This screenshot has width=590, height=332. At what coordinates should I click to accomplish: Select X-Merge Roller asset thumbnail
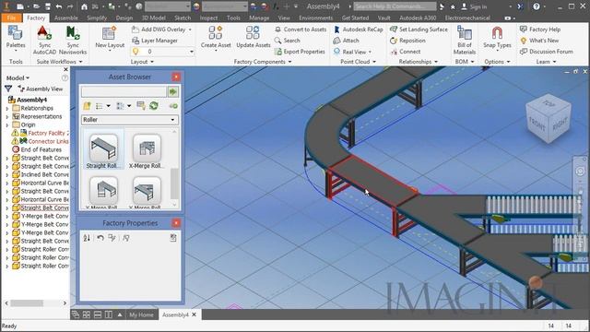[147, 149]
